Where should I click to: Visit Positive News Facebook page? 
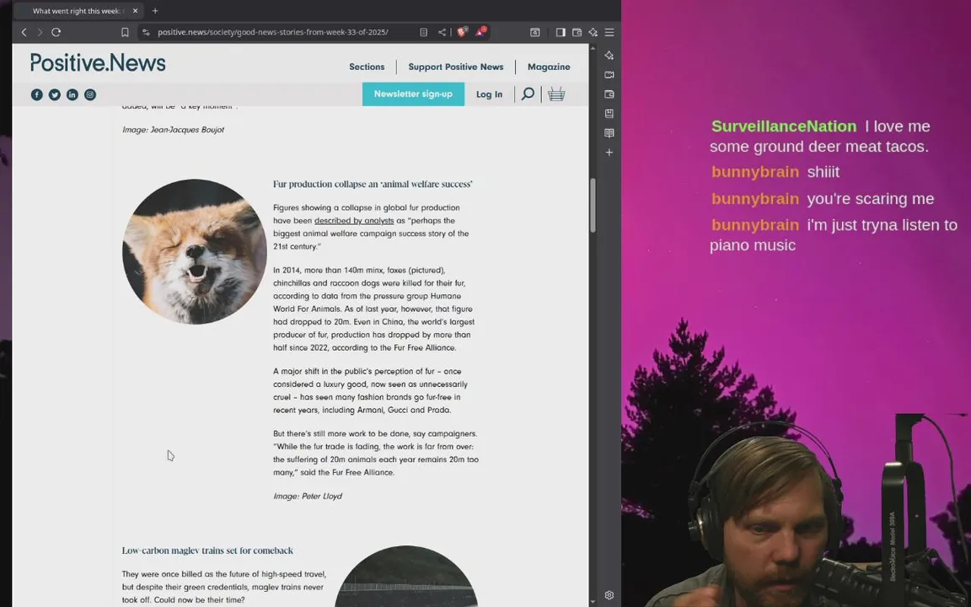click(x=36, y=94)
